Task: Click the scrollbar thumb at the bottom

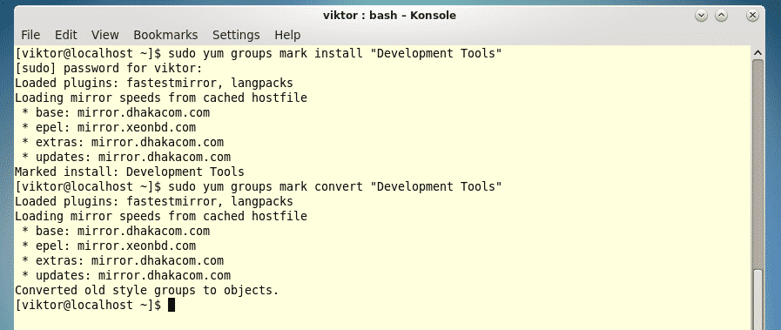Action: click(757, 299)
